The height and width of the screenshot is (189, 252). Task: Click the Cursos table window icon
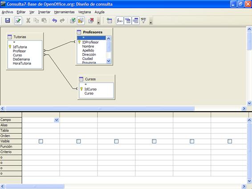pyautogui.click(x=81, y=79)
